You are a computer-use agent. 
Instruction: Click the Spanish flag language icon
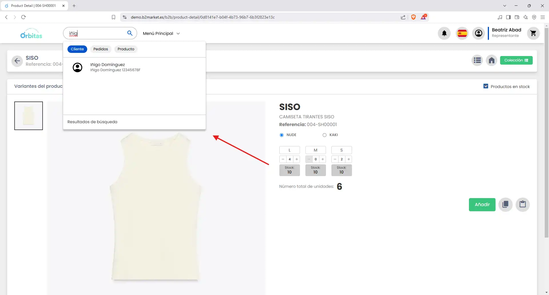click(462, 33)
